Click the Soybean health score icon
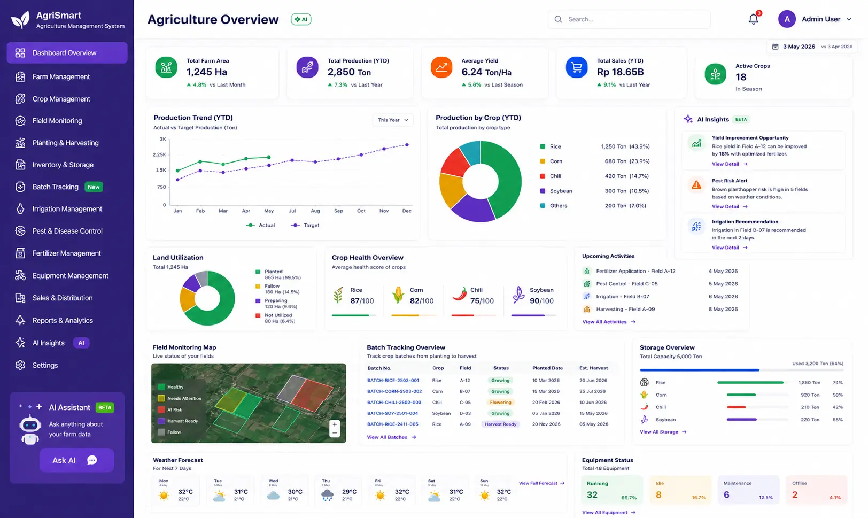Viewport: 868px width, 518px height. point(518,295)
